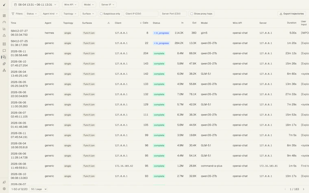This screenshot has width=309, height=193.
Task: Click the 27m 33s duration cell
Action: [291, 94]
